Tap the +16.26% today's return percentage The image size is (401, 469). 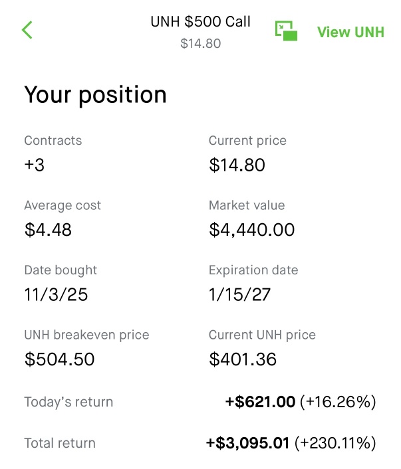(x=338, y=402)
